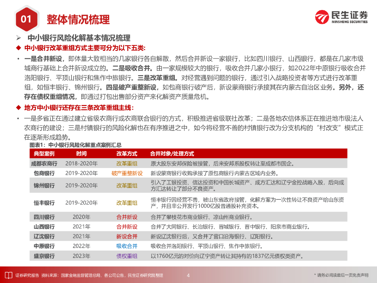Screen dimensions: 377x283
Task: Select the bold phrase 二是吸收合并
Action: pyautogui.click(x=131, y=68)
